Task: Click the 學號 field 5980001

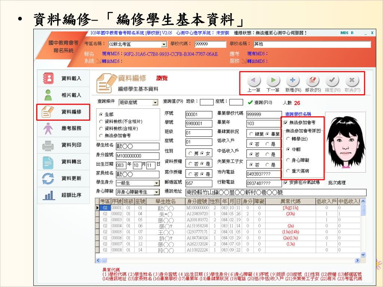Action: coord(199,123)
